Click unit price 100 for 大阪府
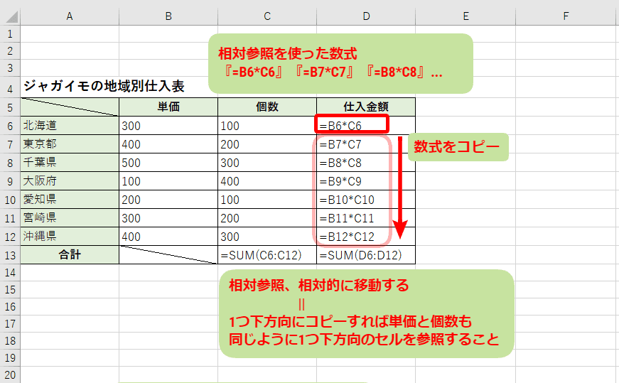The image size is (619, 383). pos(168,180)
